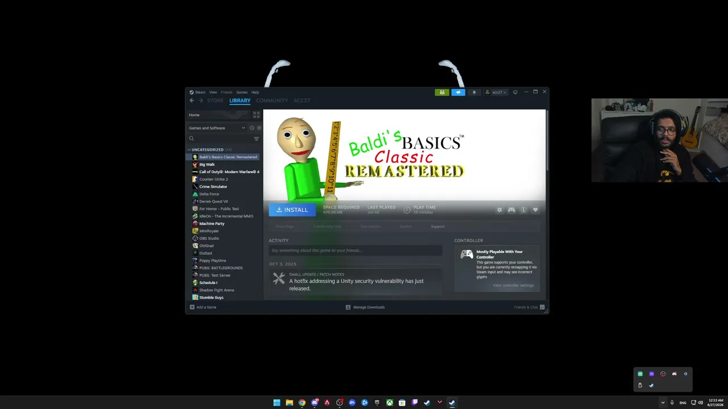Open the library advanced filter options
Screen dimensions: 728x409
pos(257,139)
